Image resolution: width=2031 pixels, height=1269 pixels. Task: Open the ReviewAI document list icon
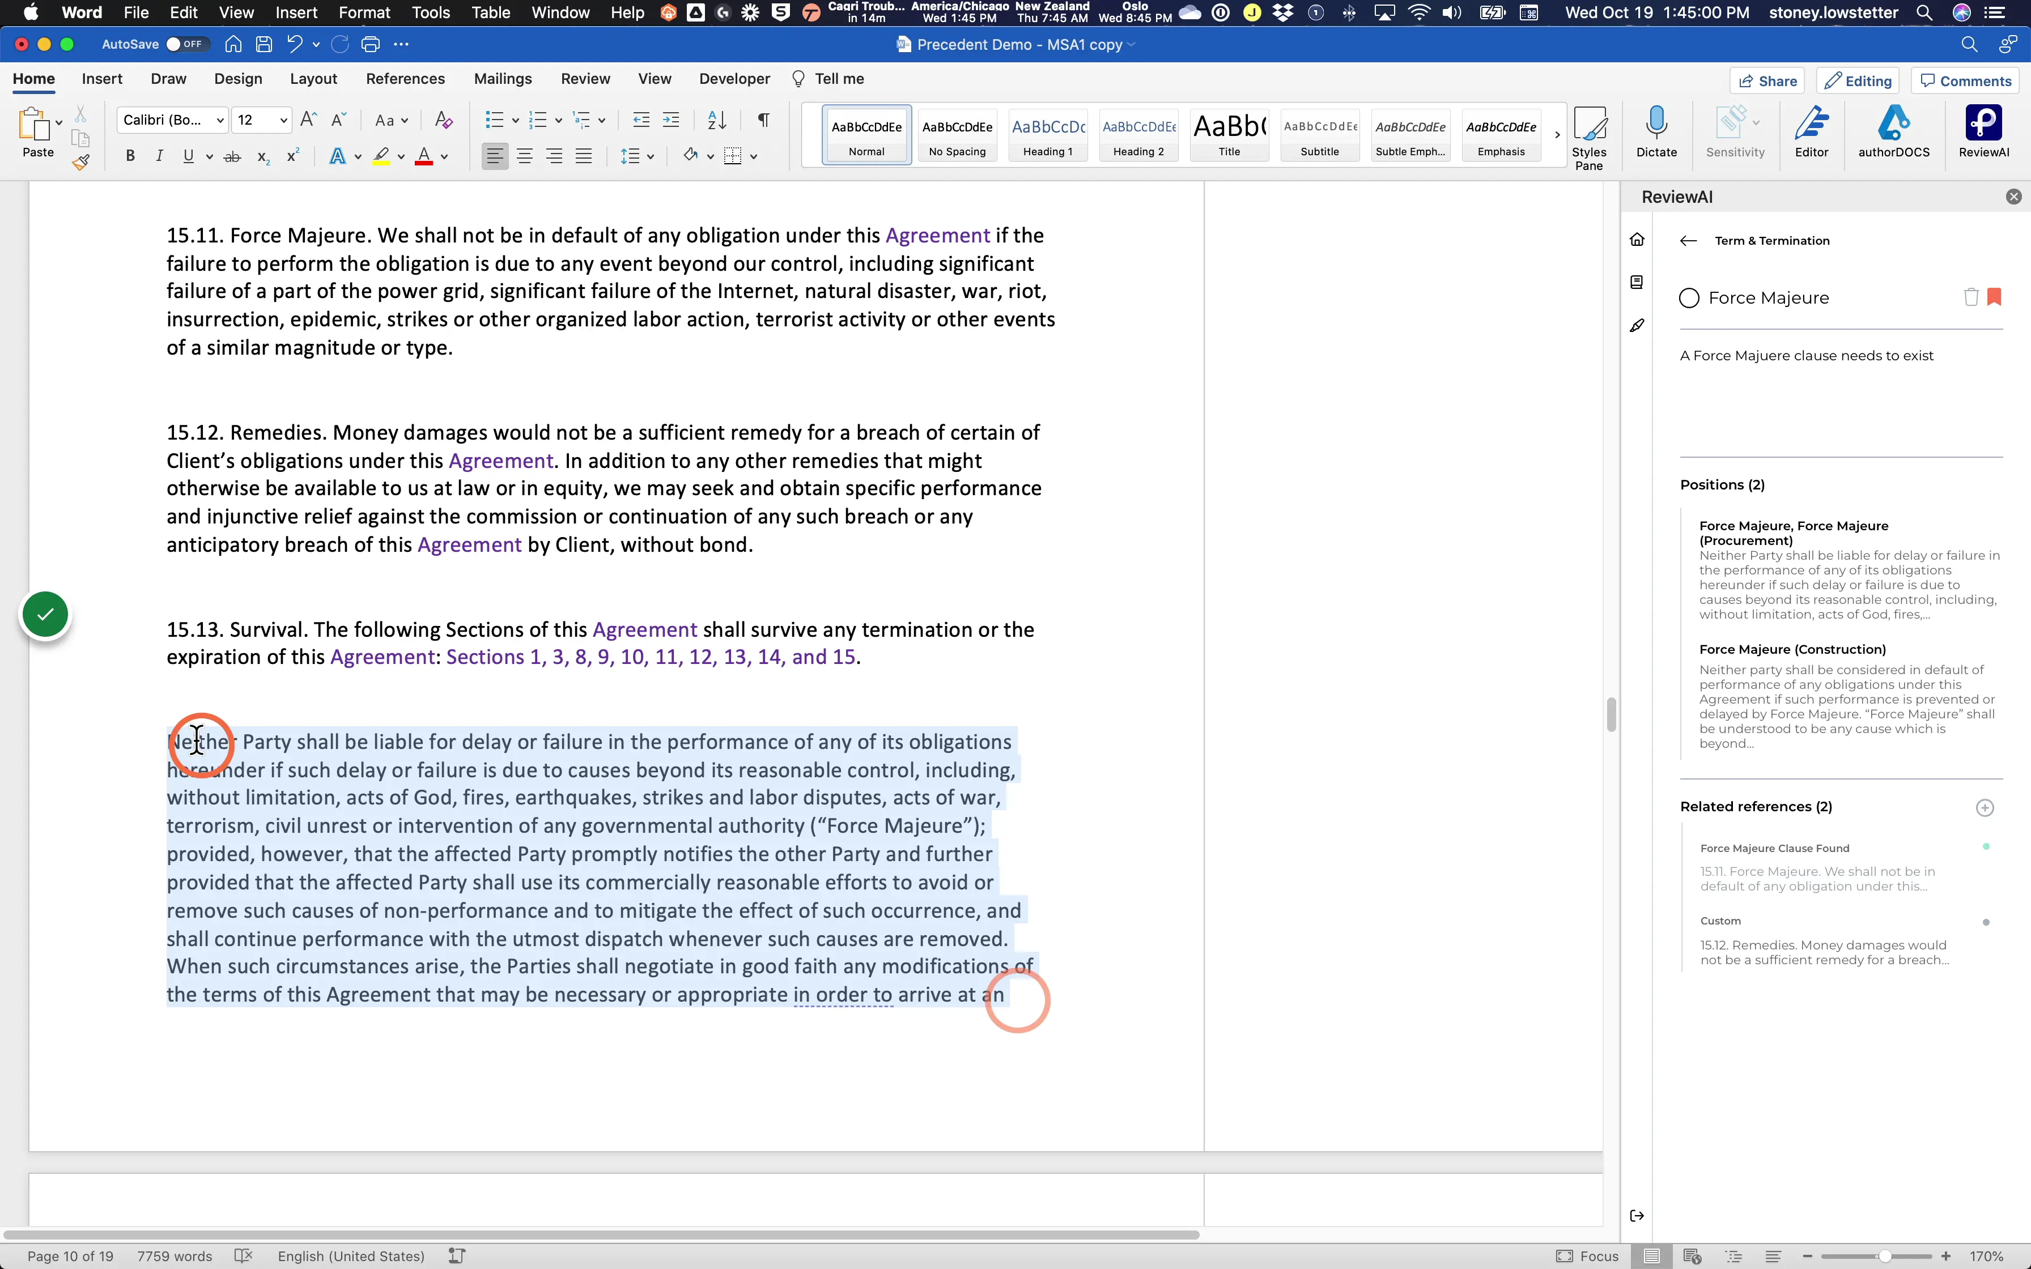(1637, 283)
